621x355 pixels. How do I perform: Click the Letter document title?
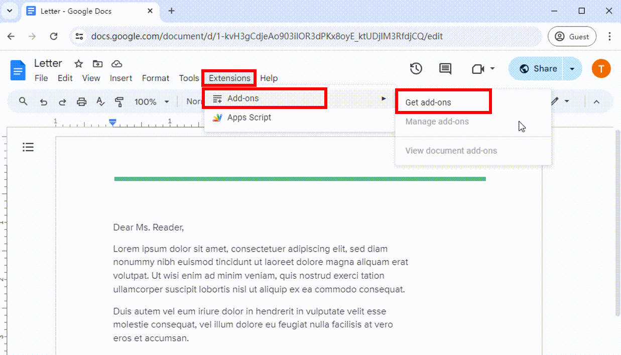click(x=48, y=63)
